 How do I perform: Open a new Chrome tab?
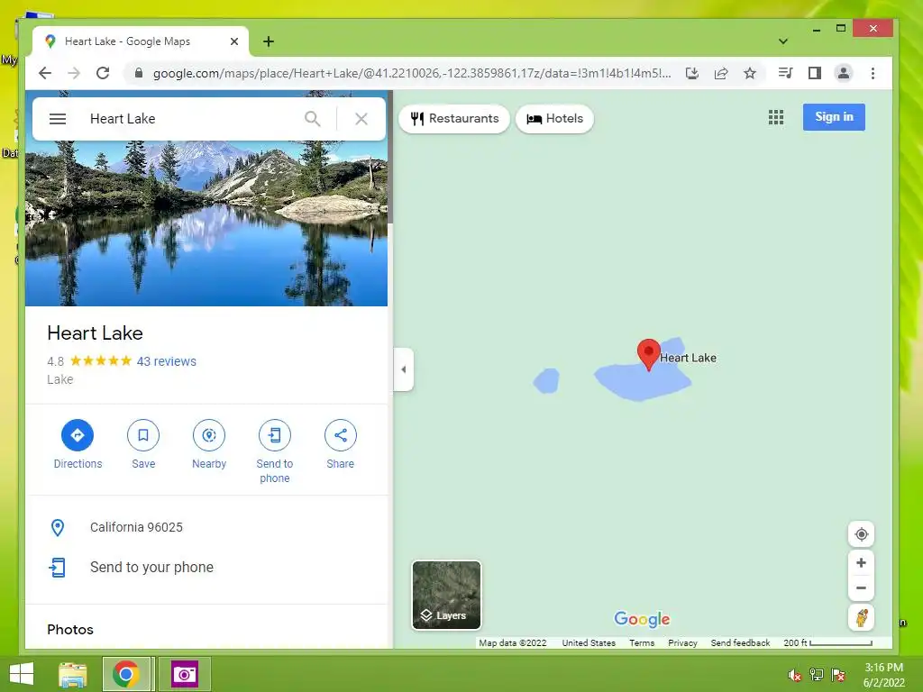269,41
